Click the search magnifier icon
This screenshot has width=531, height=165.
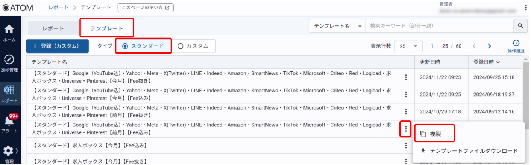coord(520,26)
